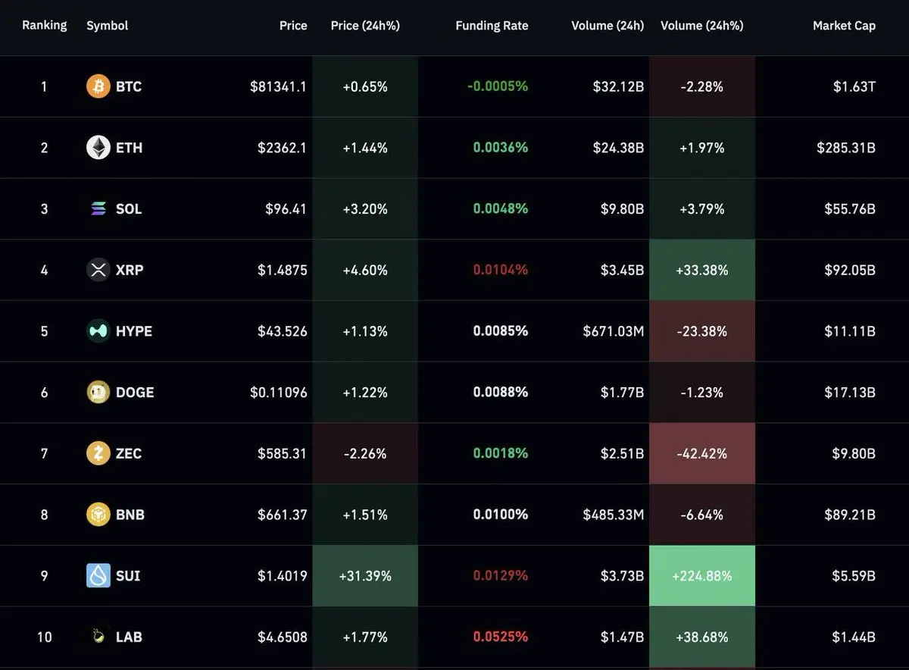The image size is (909, 670).
Task: Sort by Market Cap column header
Action: pyautogui.click(x=844, y=26)
